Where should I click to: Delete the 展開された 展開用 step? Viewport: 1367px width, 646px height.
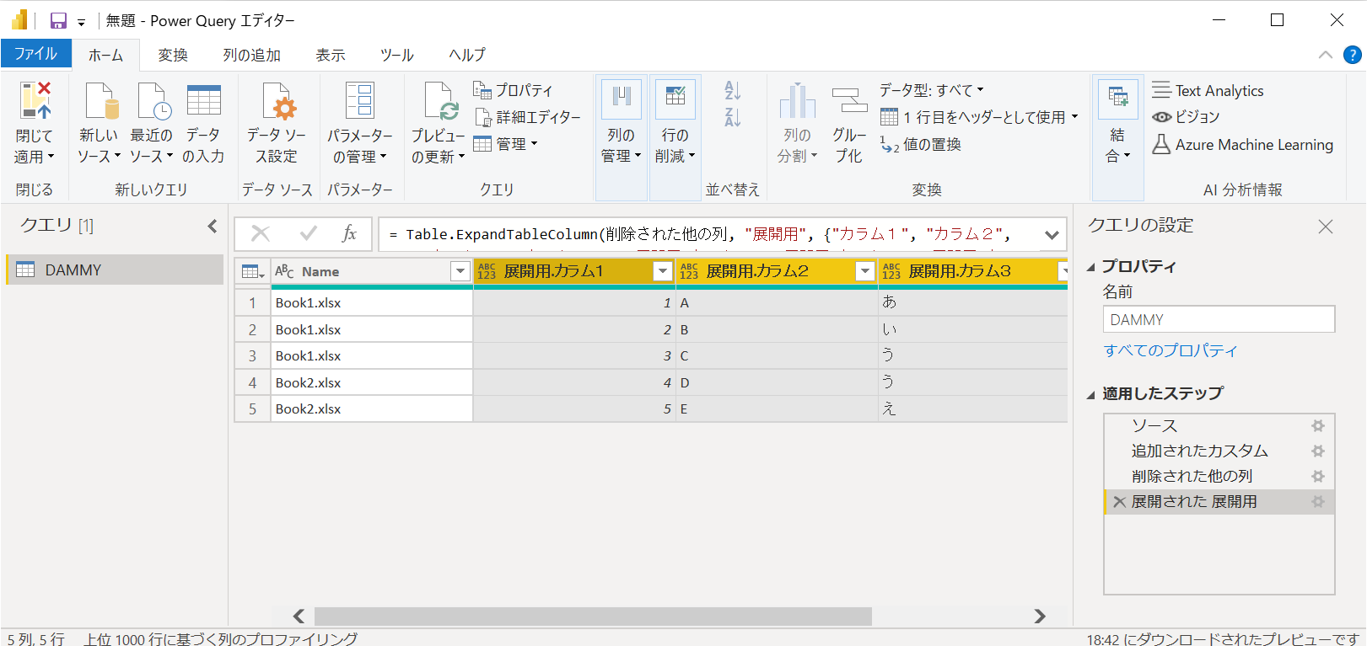[x=1119, y=502]
